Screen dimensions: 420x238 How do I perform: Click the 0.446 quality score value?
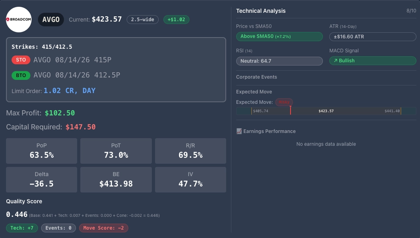tap(17, 214)
